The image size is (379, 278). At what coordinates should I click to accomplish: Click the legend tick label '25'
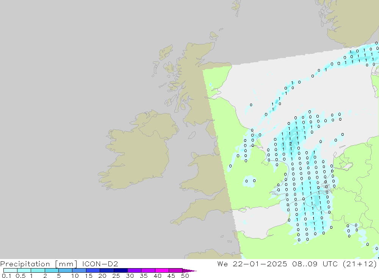pos(116,276)
